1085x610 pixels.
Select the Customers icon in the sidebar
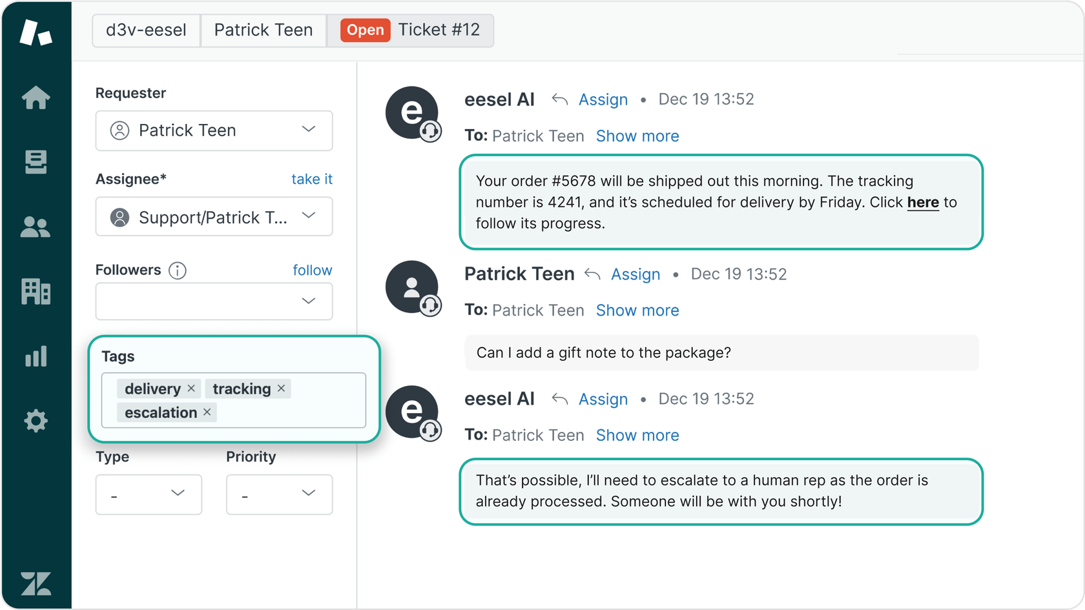click(36, 227)
